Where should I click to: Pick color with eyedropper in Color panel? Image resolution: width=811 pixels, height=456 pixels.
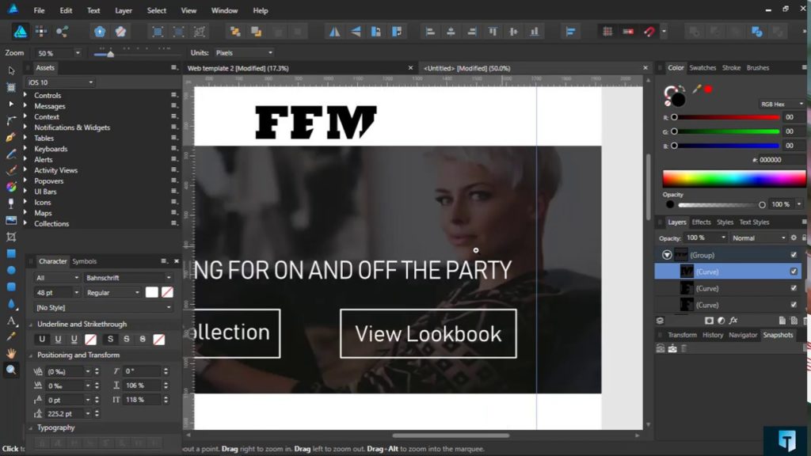697,89
